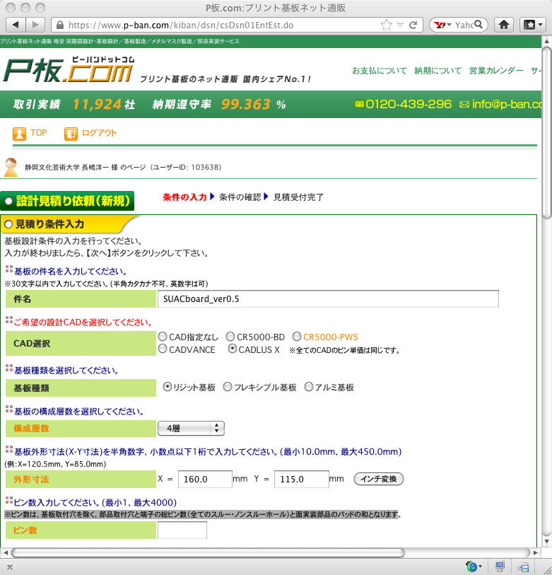This screenshot has width=552, height=575.
Task: Go back with the browser back arrow
Action: pyautogui.click(x=16, y=25)
